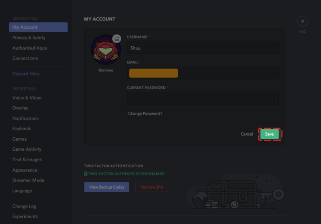
Task: Click View Backup Codes button
Action: (x=107, y=187)
